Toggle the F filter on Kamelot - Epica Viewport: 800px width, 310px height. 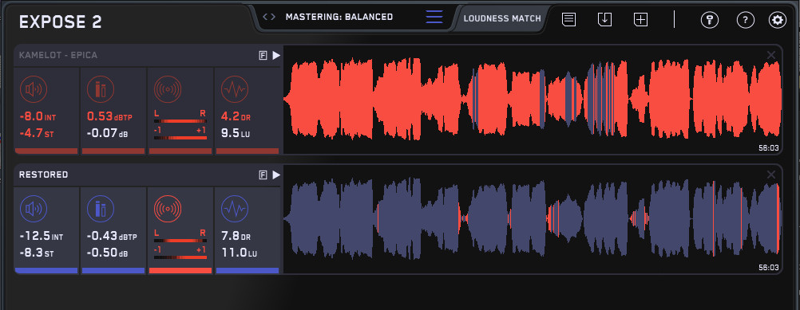click(263, 56)
